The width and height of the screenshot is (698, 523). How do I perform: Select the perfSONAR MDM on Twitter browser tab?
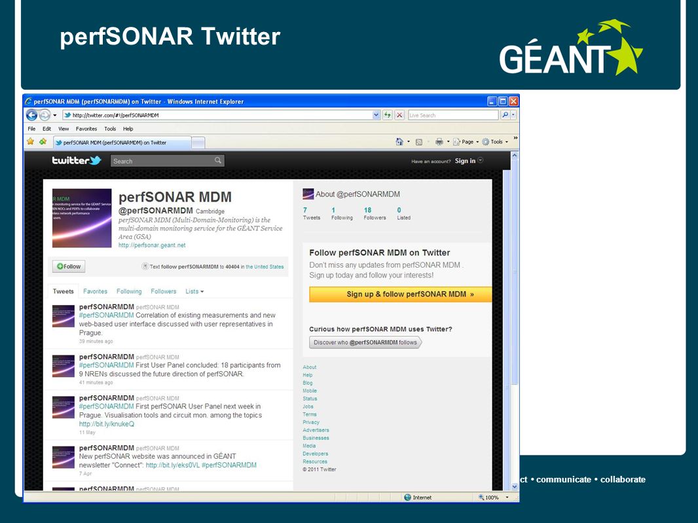pos(122,143)
